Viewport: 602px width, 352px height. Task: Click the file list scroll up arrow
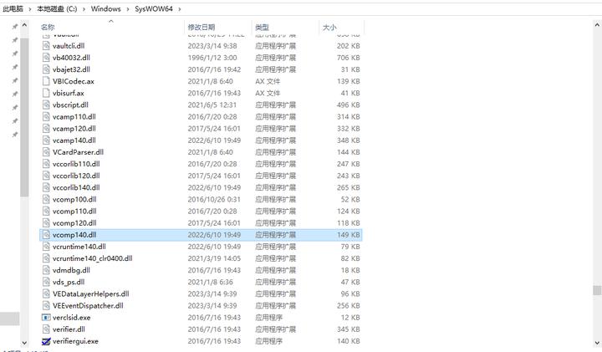pos(597,25)
